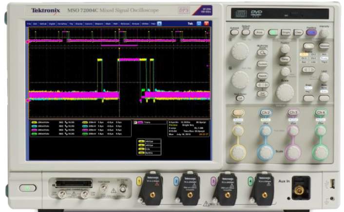Click the MultiView Zoom magnifier button

pyautogui.click(x=263, y=53)
